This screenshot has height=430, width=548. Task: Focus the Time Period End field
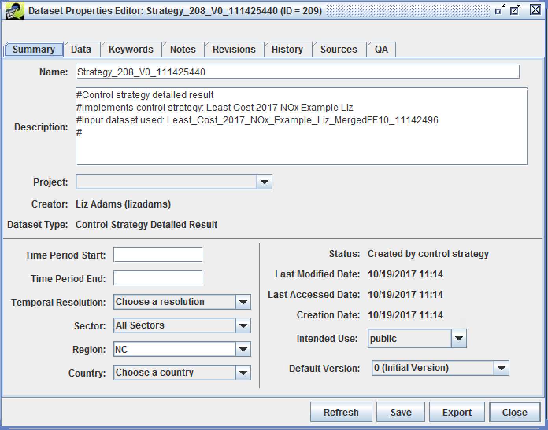pos(158,278)
